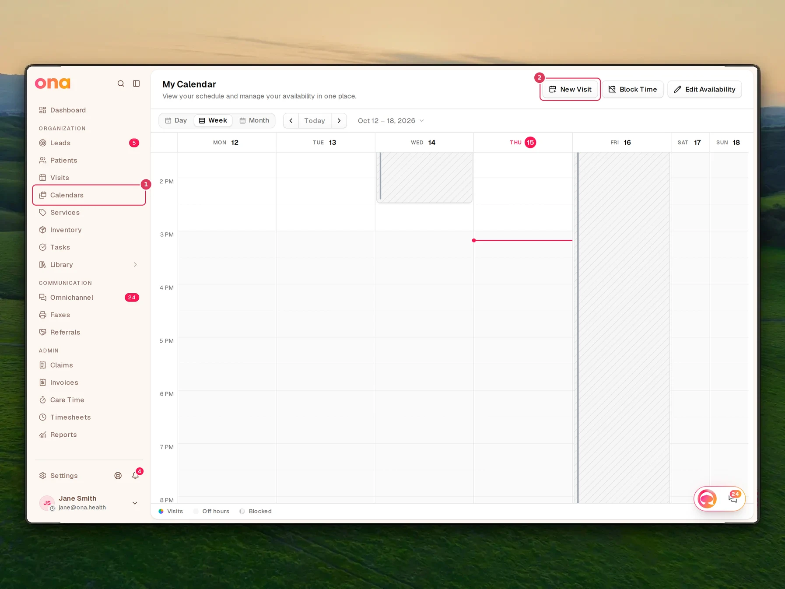The width and height of the screenshot is (785, 589).
Task: Open Tasks page
Action: pos(89,247)
